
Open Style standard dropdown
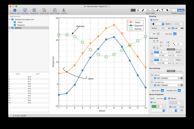coord(161,98)
